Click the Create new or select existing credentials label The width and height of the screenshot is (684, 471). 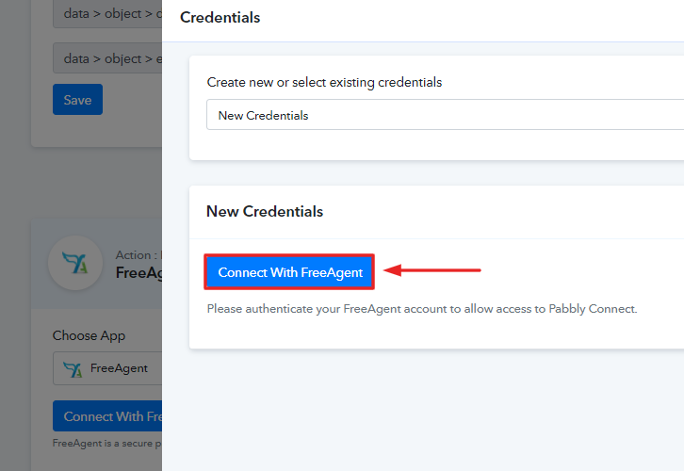[324, 83]
